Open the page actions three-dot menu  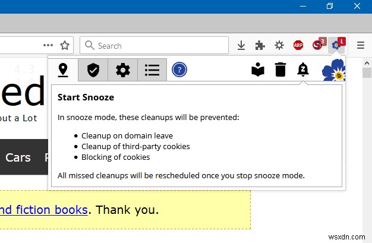pos(48,45)
